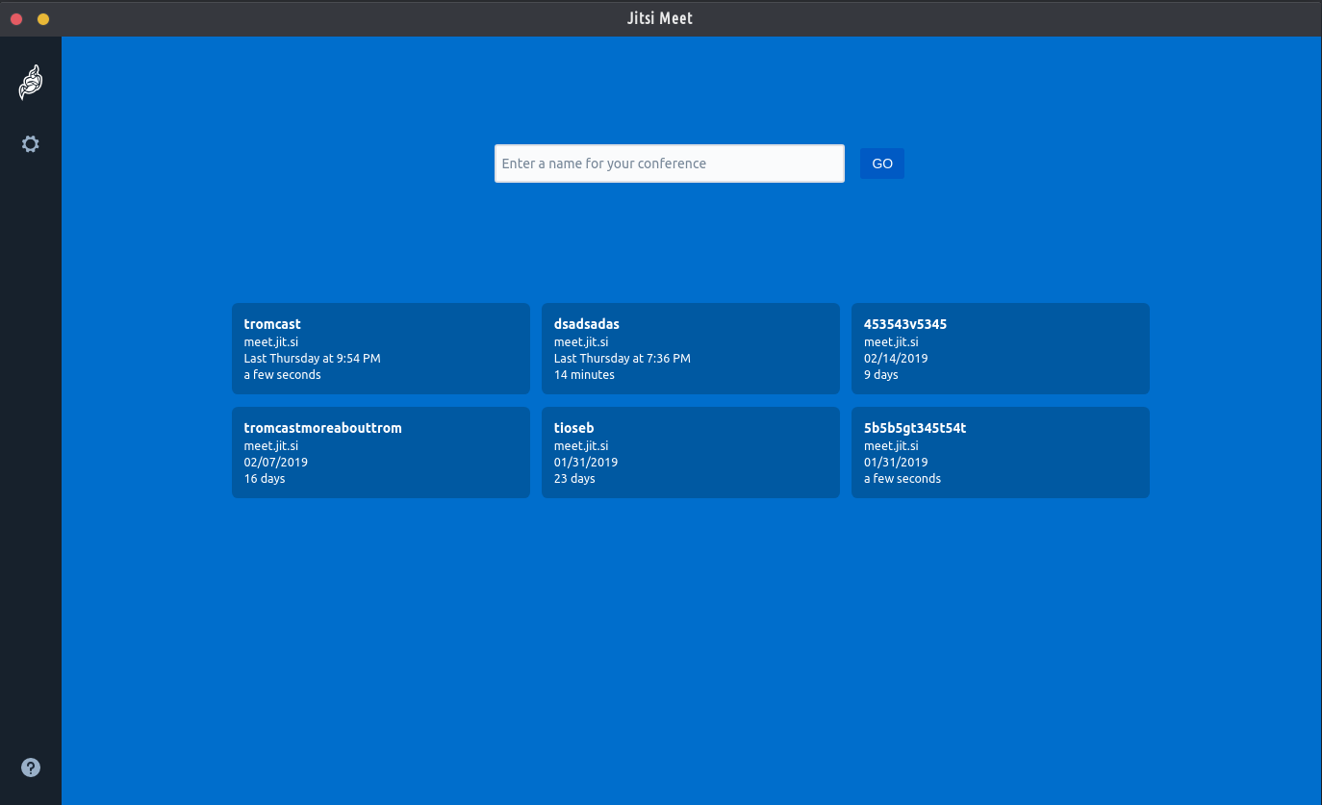Open the tioseb meeting card
The width and height of the screenshot is (1322, 805).
click(690, 452)
